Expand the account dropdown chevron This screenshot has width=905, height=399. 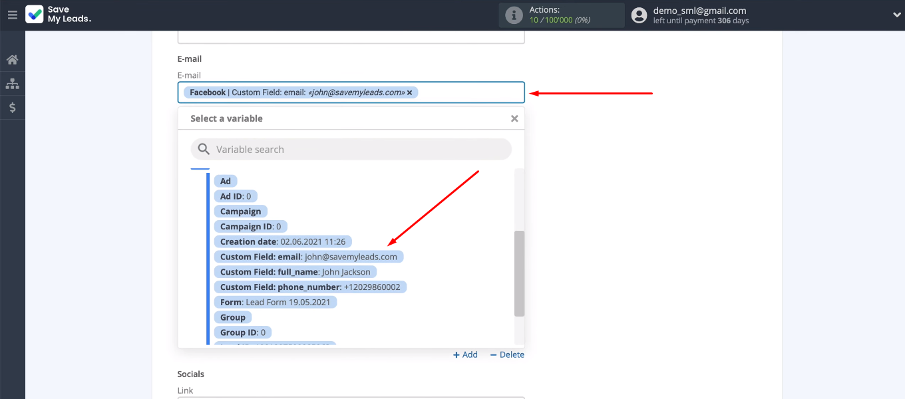pos(896,15)
